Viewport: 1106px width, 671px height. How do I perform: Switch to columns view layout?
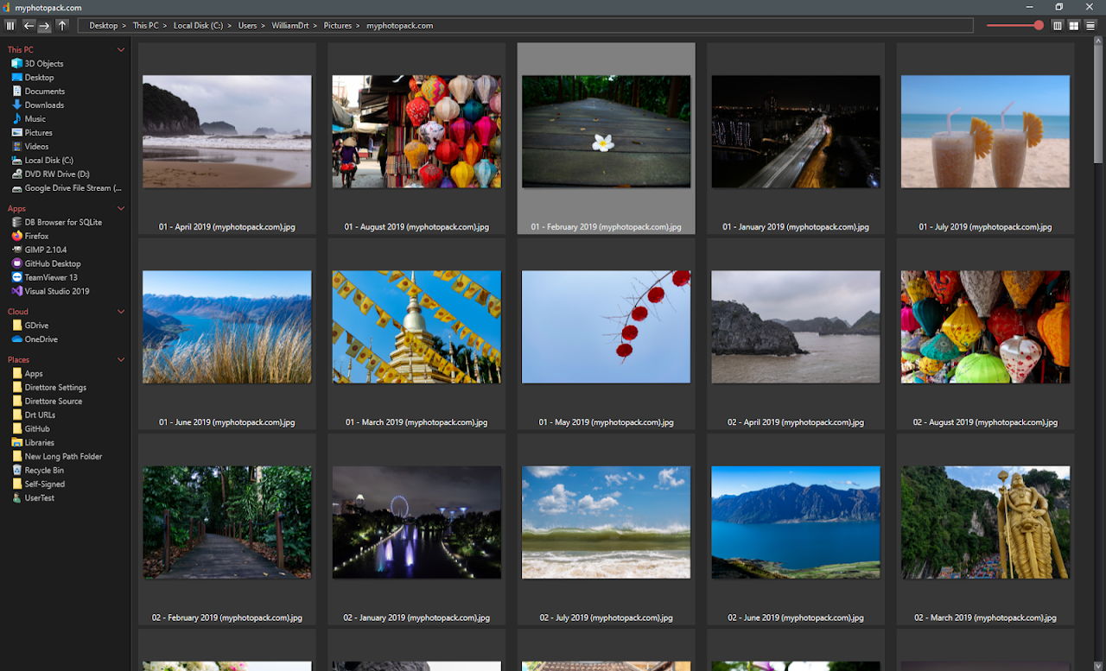[x=1058, y=26]
